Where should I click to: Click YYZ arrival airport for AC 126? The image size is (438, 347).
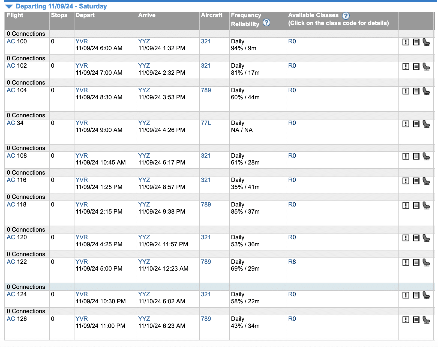click(144, 319)
